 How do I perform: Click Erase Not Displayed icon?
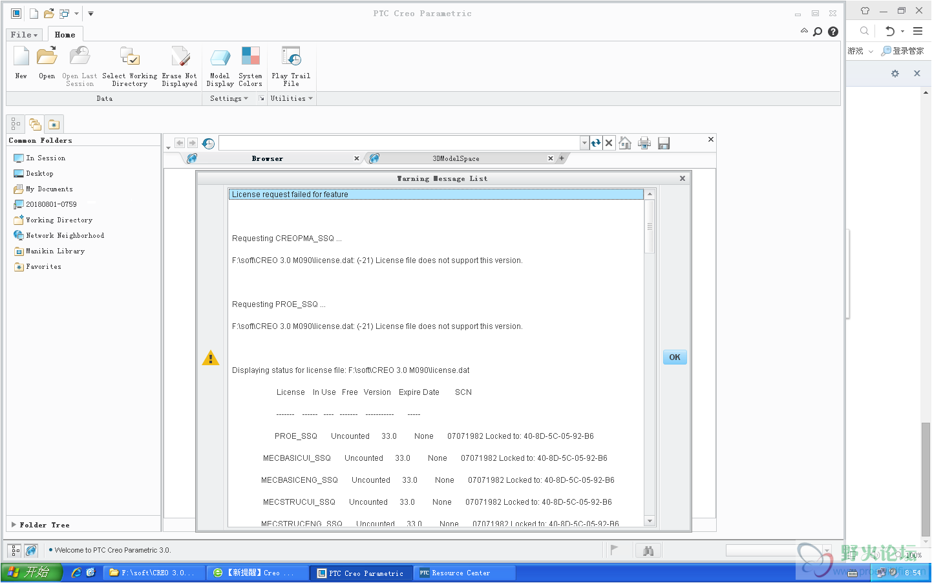click(x=180, y=66)
